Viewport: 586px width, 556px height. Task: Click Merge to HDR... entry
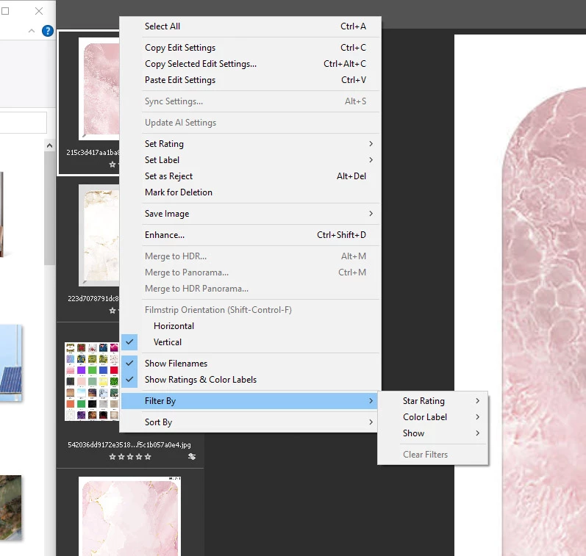251,256
